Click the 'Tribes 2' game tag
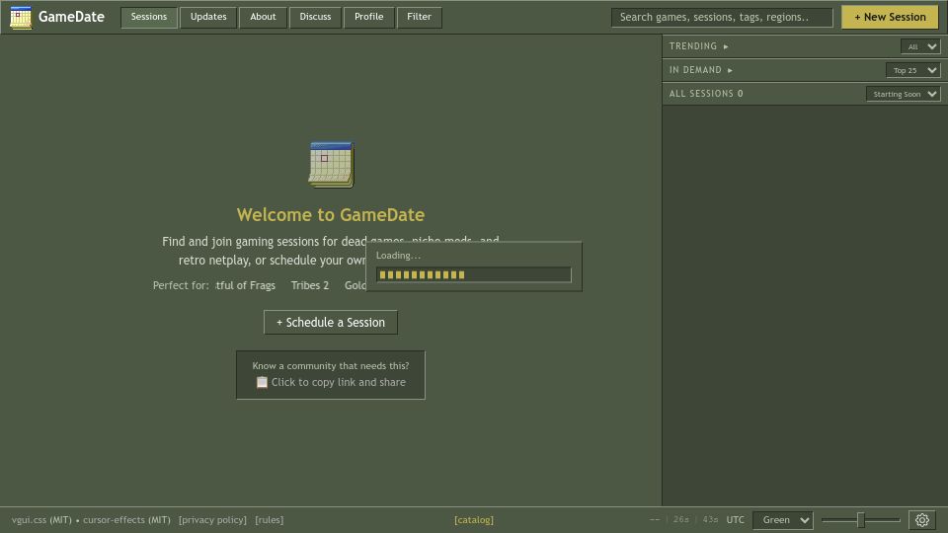 tap(309, 285)
